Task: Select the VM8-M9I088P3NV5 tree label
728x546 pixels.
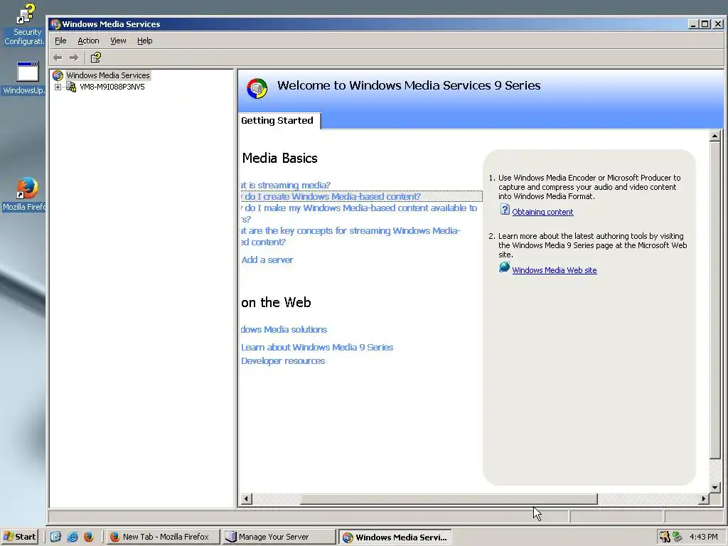Action: [x=112, y=87]
